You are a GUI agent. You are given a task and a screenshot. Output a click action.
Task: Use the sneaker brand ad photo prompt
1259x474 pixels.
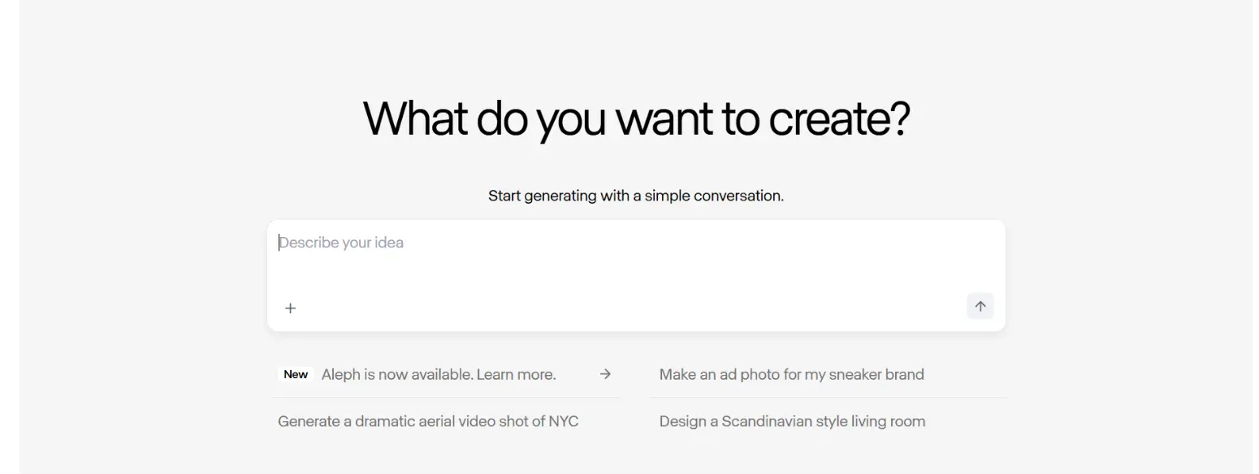click(791, 375)
